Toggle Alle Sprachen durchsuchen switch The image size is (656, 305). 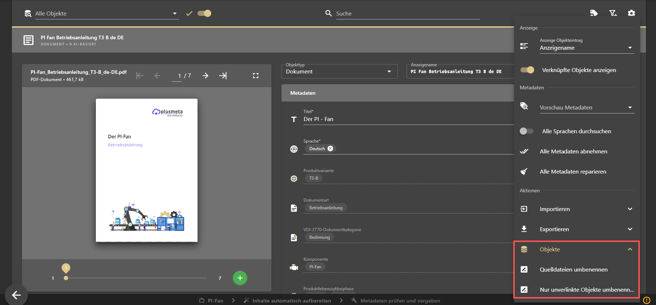[526, 131]
